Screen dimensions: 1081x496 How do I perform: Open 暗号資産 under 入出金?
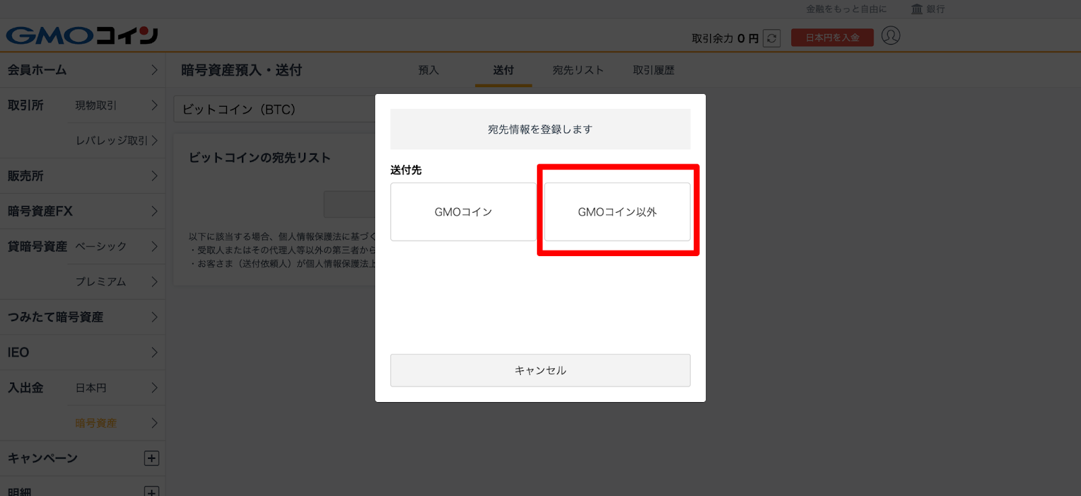point(116,423)
